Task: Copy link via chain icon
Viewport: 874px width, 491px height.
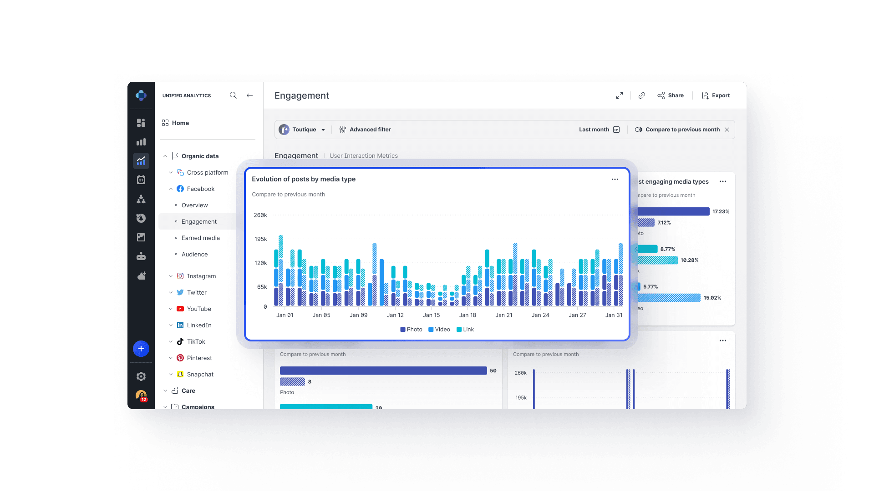Action: (642, 95)
